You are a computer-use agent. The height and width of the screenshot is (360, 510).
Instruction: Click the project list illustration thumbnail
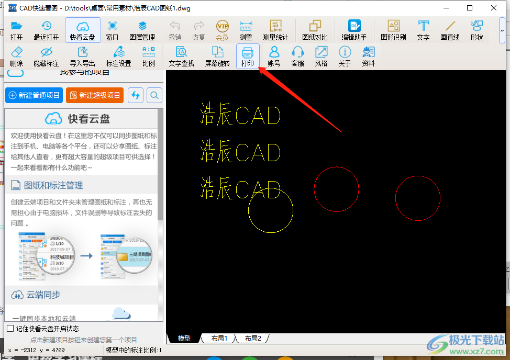(46, 256)
